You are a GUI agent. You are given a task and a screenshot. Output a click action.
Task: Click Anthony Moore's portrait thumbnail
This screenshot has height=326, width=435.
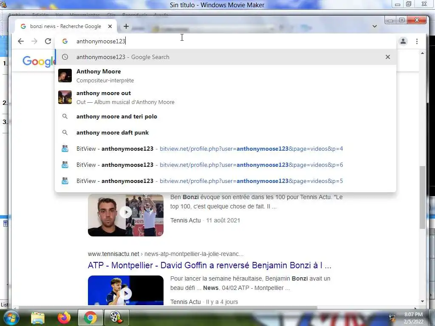coord(65,76)
